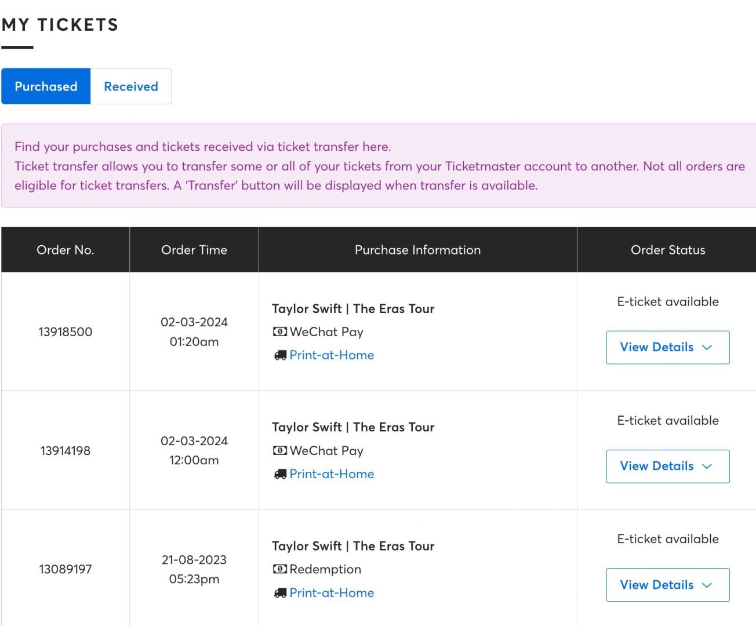Click Taylor Swift title in order 13918500

coord(353,308)
